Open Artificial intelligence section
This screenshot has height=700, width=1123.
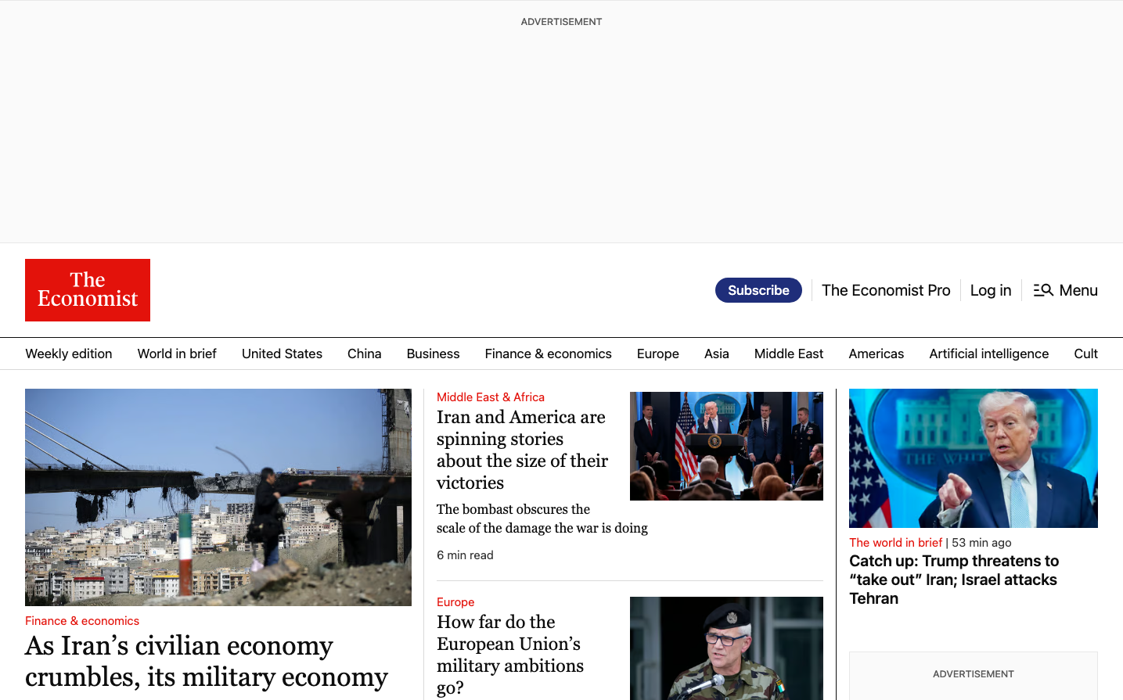(988, 354)
